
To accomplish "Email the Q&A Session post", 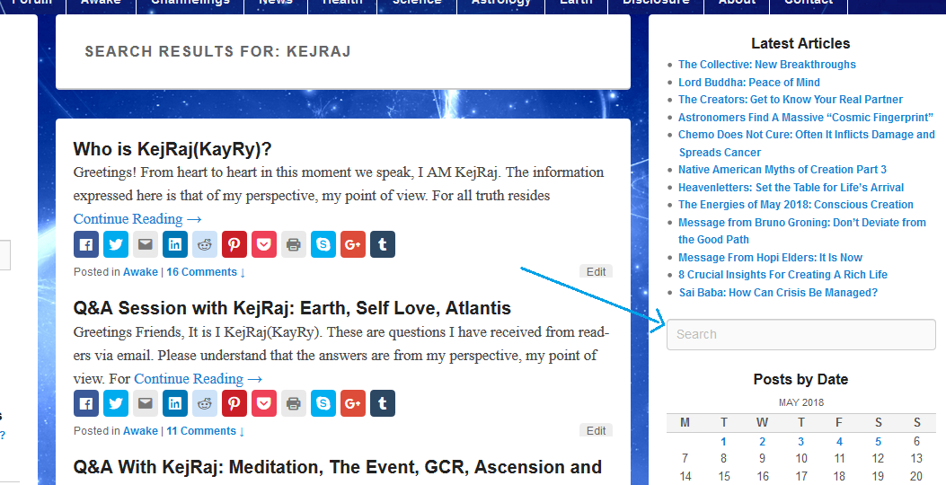I will pos(146,404).
